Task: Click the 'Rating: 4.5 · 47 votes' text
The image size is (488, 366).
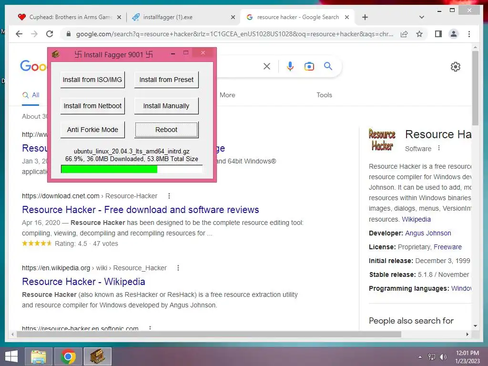Action: [87, 244]
